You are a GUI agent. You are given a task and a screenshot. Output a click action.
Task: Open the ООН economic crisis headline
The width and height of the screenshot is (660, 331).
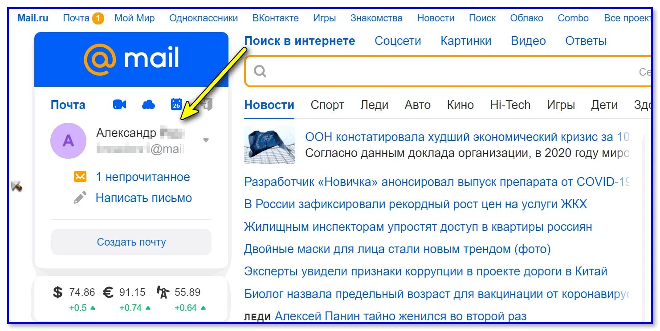click(x=467, y=137)
